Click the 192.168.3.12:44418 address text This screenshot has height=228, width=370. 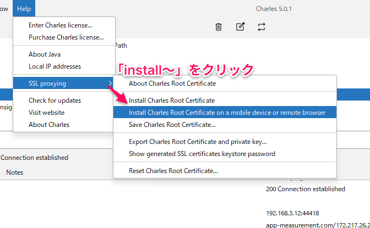point(292,213)
